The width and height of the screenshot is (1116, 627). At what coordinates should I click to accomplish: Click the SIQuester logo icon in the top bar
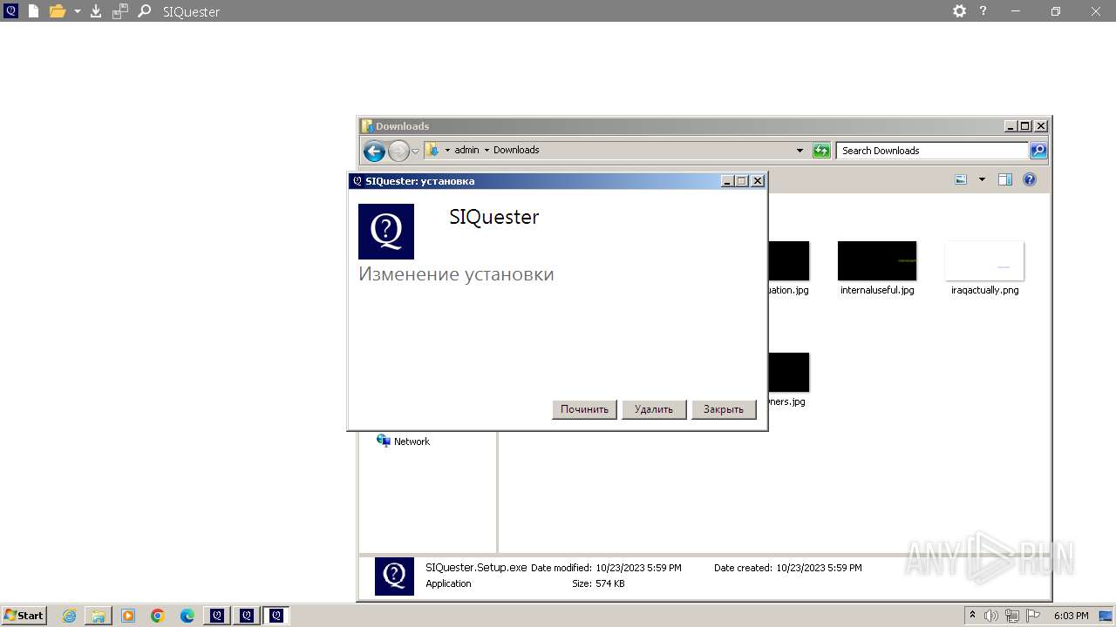click(x=11, y=11)
